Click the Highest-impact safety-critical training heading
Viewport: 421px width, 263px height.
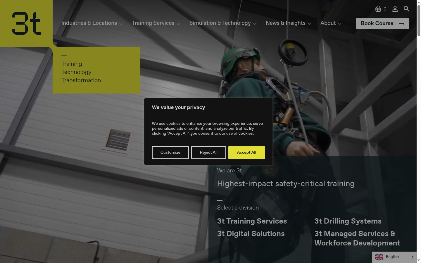pos(286,184)
